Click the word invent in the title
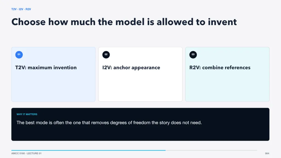This screenshot has width=281, height=158. tap(222, 22)
